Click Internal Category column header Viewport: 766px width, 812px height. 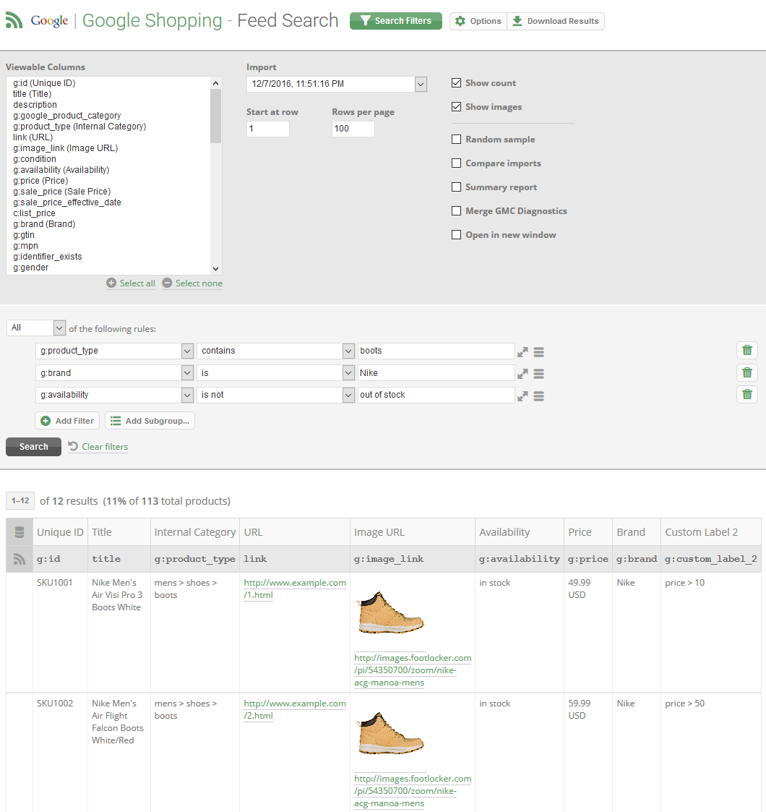coord(194,532)
